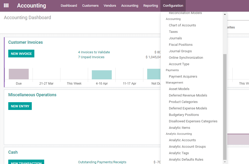Image resolution: width=249 pixels, height=164 pixels.
Task: Open the Customers menu
Action: pyautogui.click(x=90, y=6)
